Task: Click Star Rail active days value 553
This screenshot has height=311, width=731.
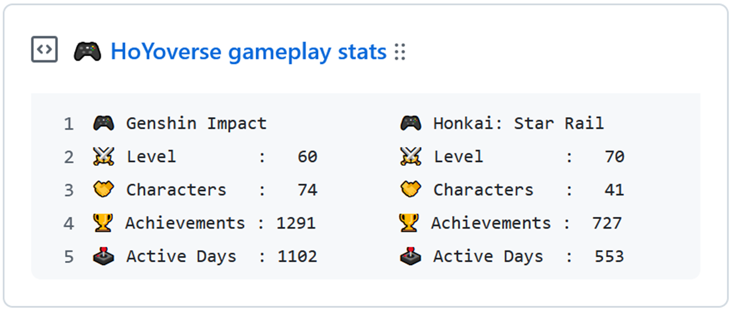Action: pos(609,256)
